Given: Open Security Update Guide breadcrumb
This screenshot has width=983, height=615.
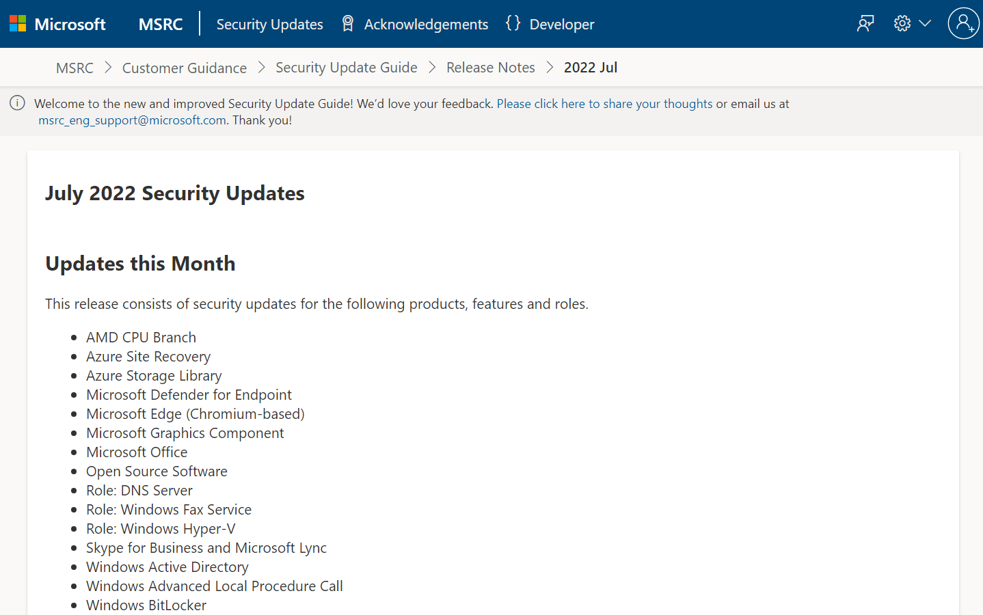Looking at the screenshot, I should click(x=346, y=68).
